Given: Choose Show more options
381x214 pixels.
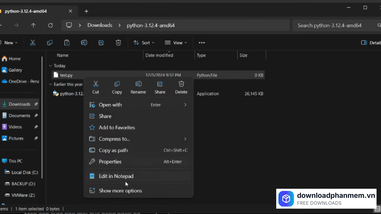Looking at the screenshot, I should [x=138, y=191].
